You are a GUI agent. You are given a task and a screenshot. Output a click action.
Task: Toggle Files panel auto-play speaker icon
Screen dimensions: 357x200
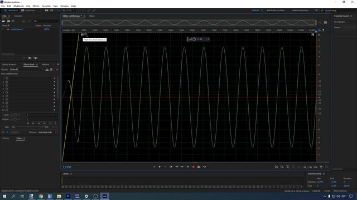pyautogui.click(x=36, y=58)
